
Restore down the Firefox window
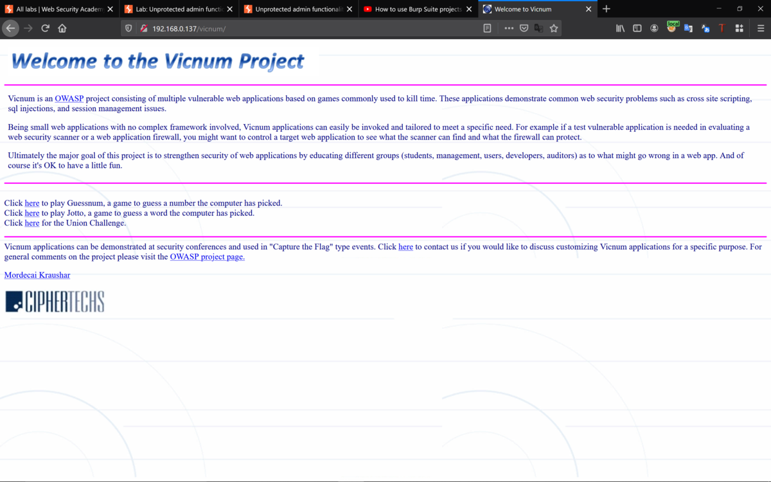point(740,9)
